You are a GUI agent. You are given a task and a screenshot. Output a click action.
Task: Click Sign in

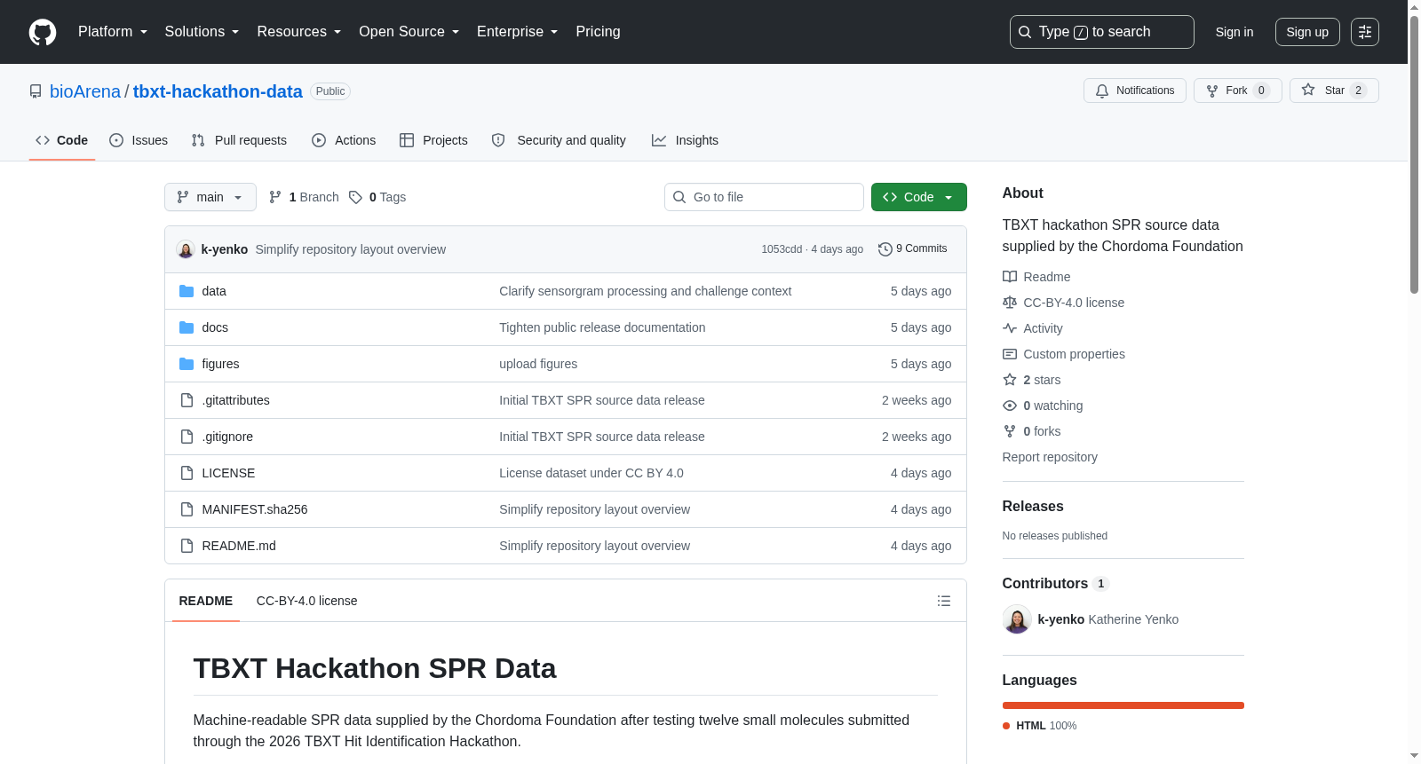point(1234,32)
